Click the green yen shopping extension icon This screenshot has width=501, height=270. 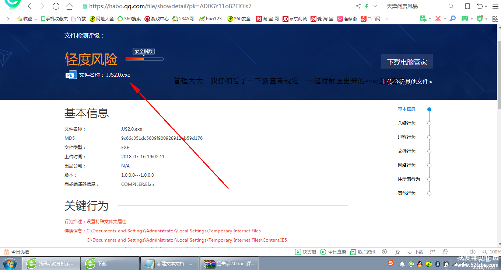click(479, 18)
